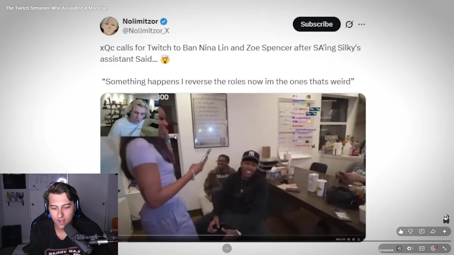Image resolution: width=454 pixels, height=255 pixels.
Task: Open the Nolimitzor profile avatar
Action: point(109,26)
